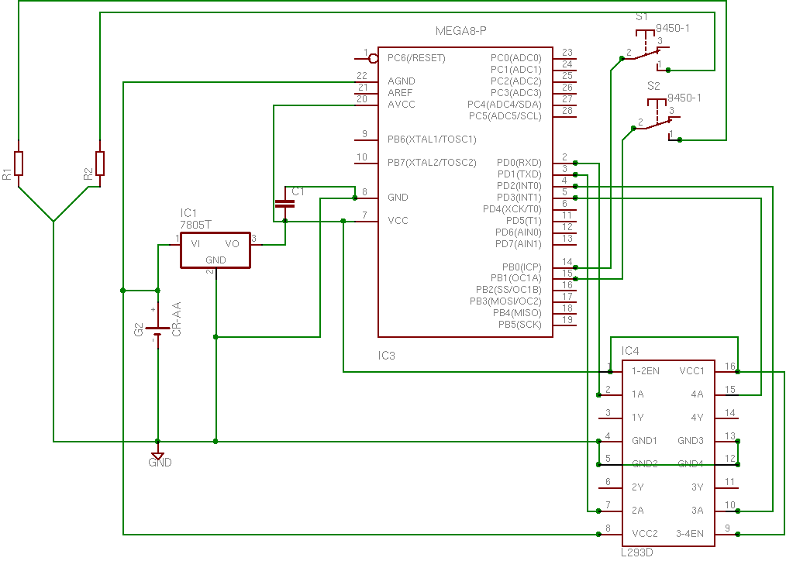Click the PD3(INT1) pin label
The width and height of the screenshot is (786, 561).
519,198
